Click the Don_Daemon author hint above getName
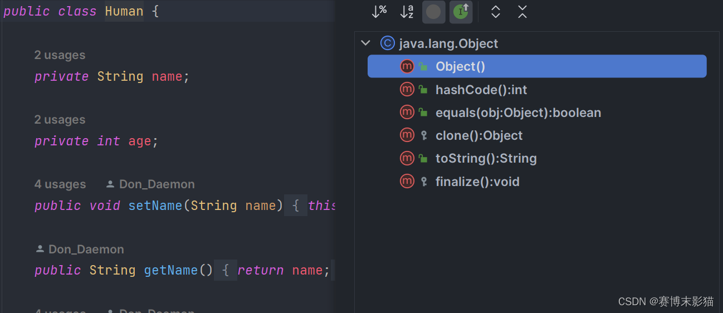 (86, 249)
